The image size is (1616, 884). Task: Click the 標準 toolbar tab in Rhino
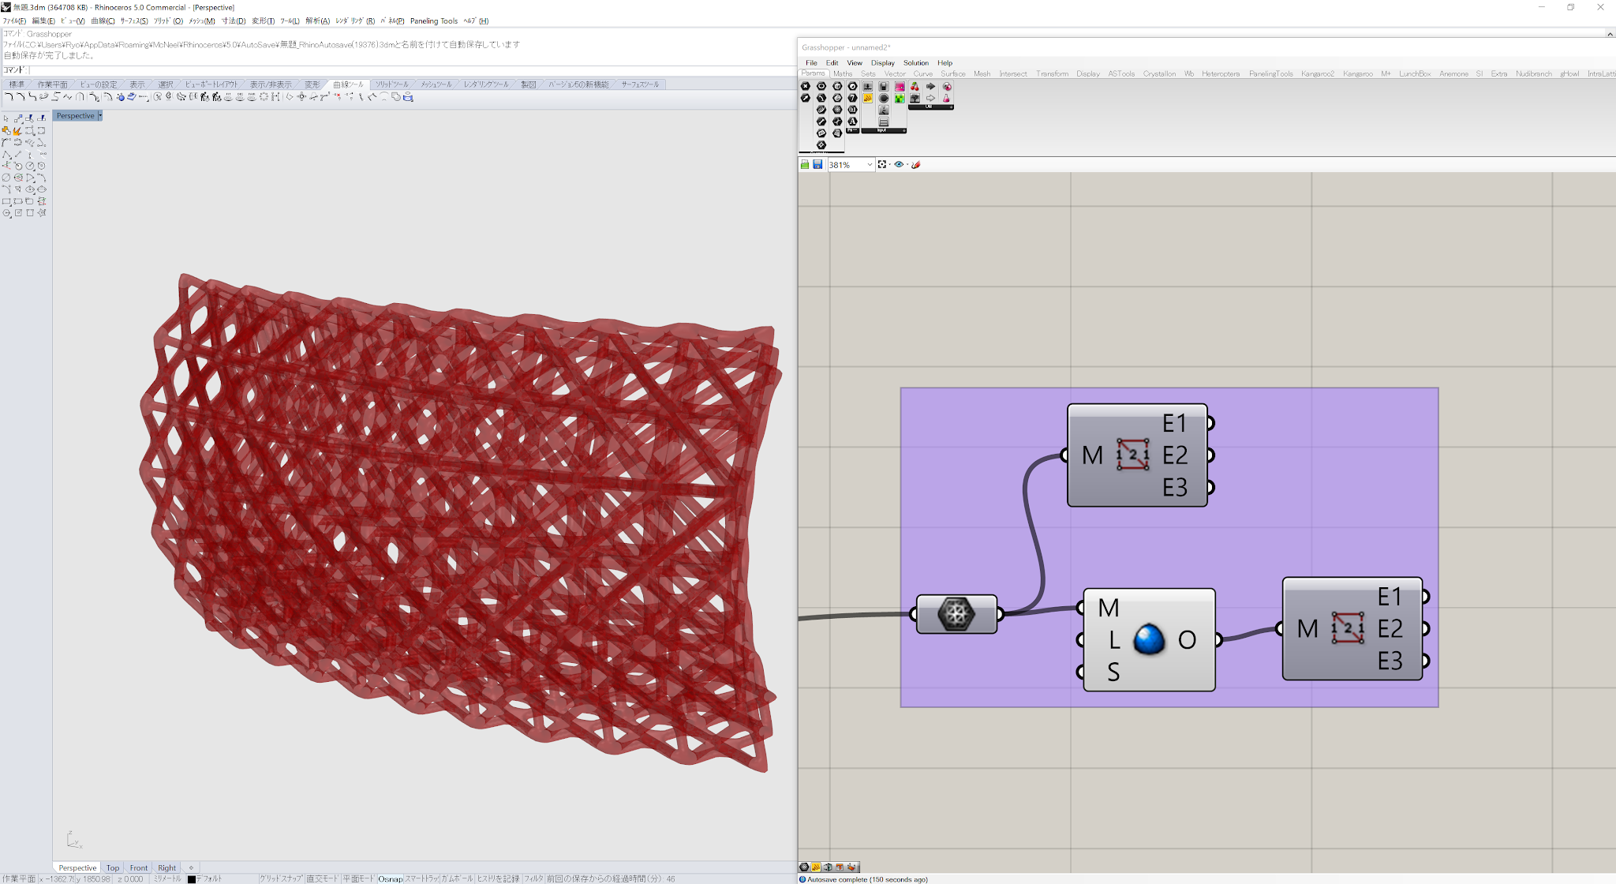17,84
